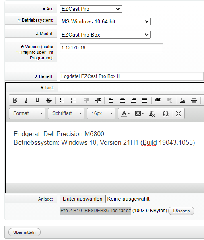Click in the Betreff subject field
Viewport: 204px width, 240px height.
132,76
